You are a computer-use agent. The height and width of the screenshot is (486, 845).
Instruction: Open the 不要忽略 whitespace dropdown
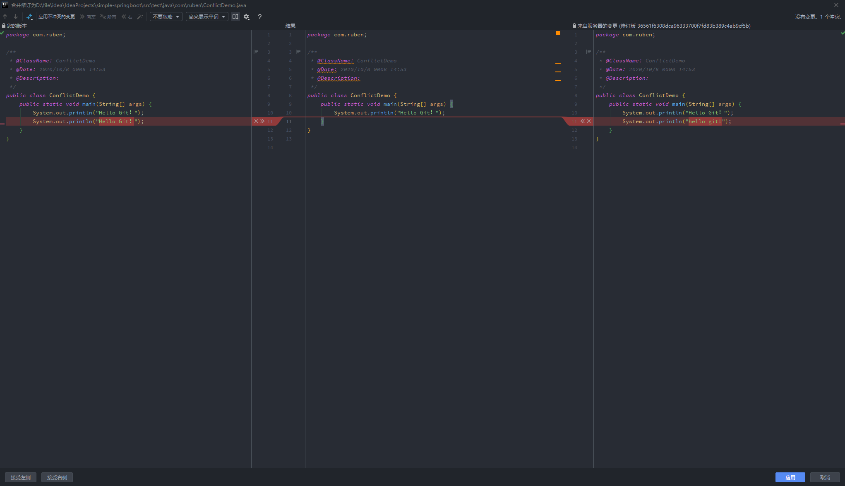tap(166, 17)
